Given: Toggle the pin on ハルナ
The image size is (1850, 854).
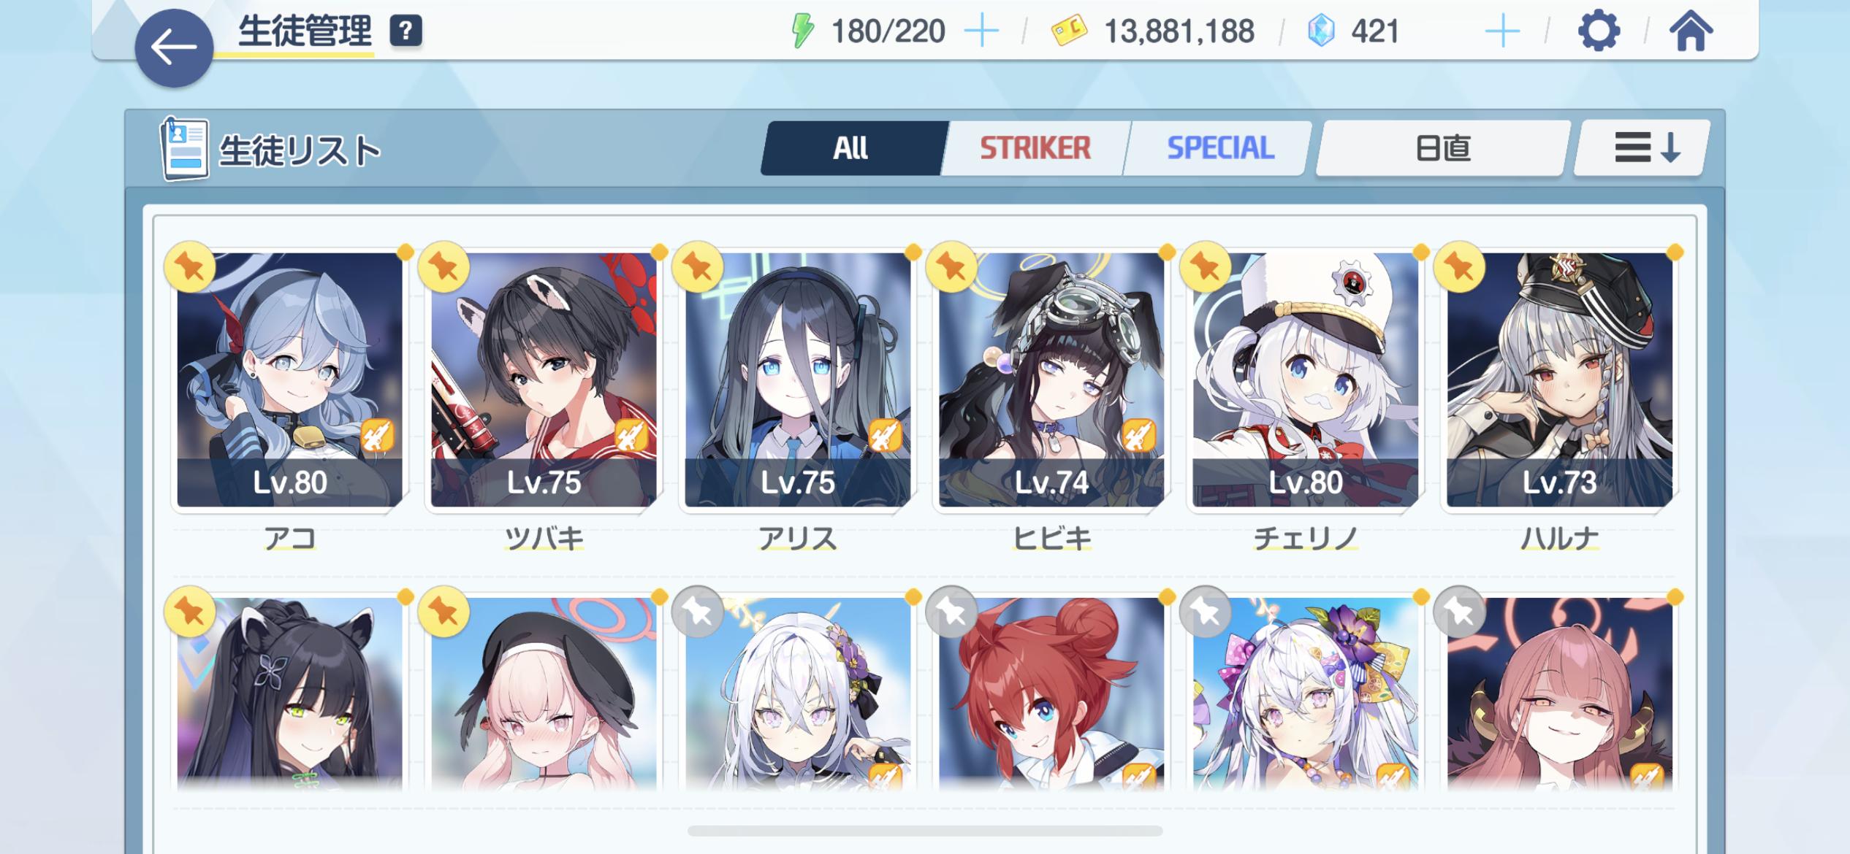Looking at the screenshot, I should tap(1460, 267).
